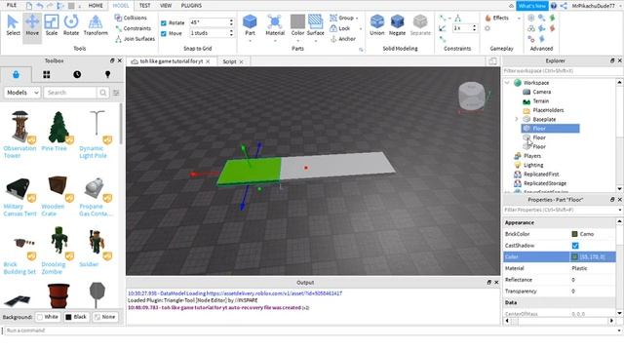
Task: Switch to the HOME ribbon tab
Action: pos(96,6)
